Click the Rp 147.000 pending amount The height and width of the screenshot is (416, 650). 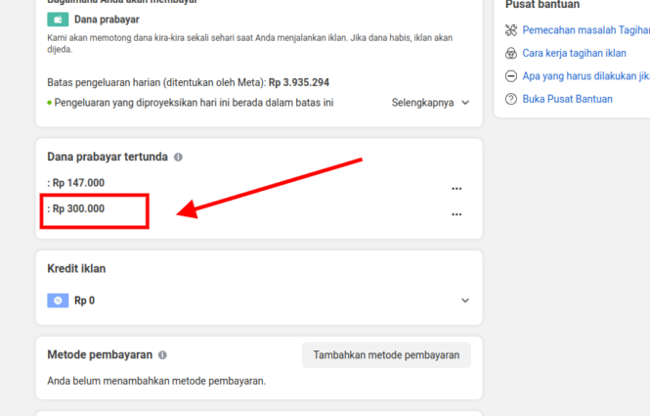tap(76, 183)
